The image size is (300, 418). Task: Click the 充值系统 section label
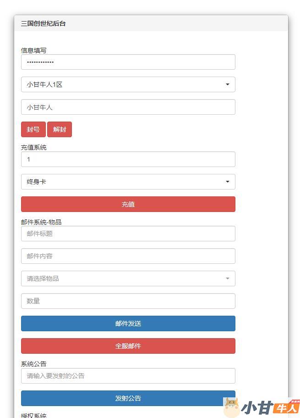tap(33, 147)
